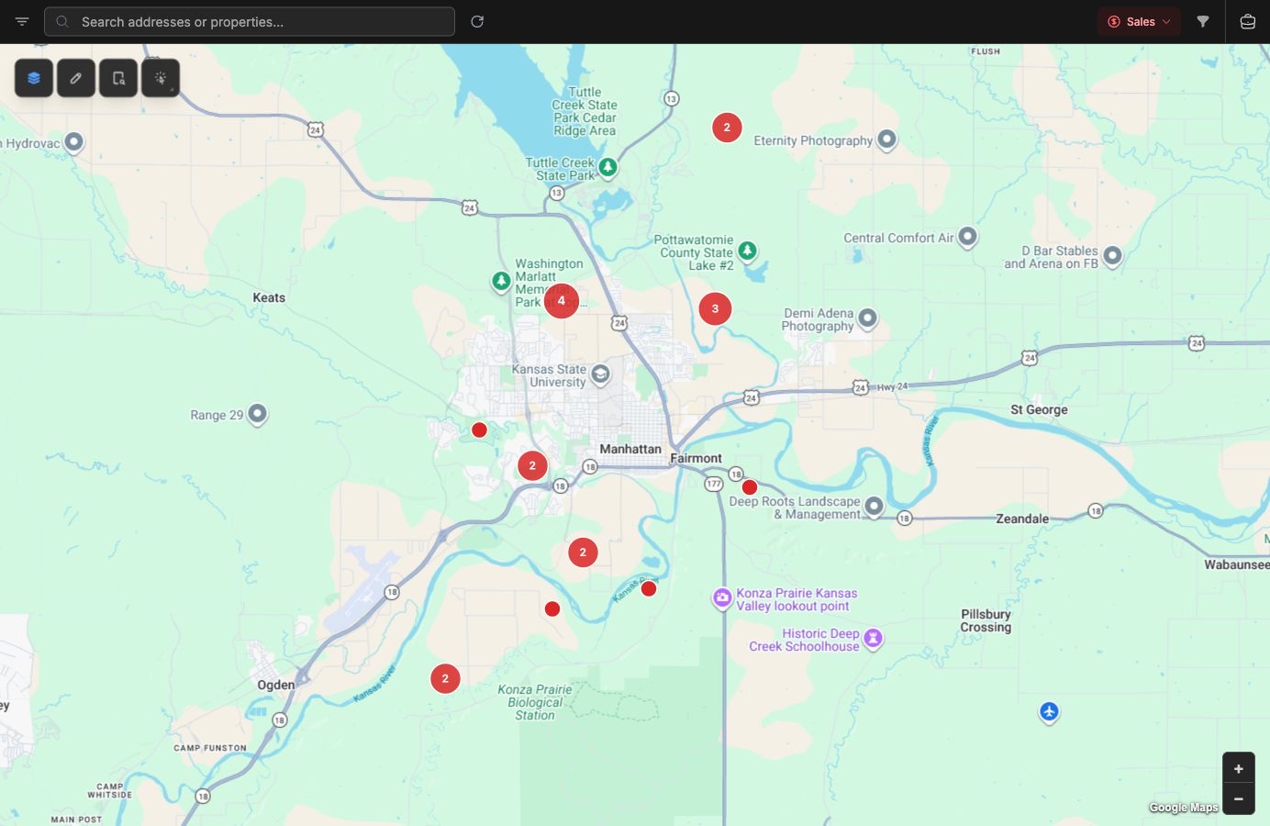This screenshot has height=826, width=1270.
Task: Click Washington Marlatt Park tree icon
Action: [501, 281]
